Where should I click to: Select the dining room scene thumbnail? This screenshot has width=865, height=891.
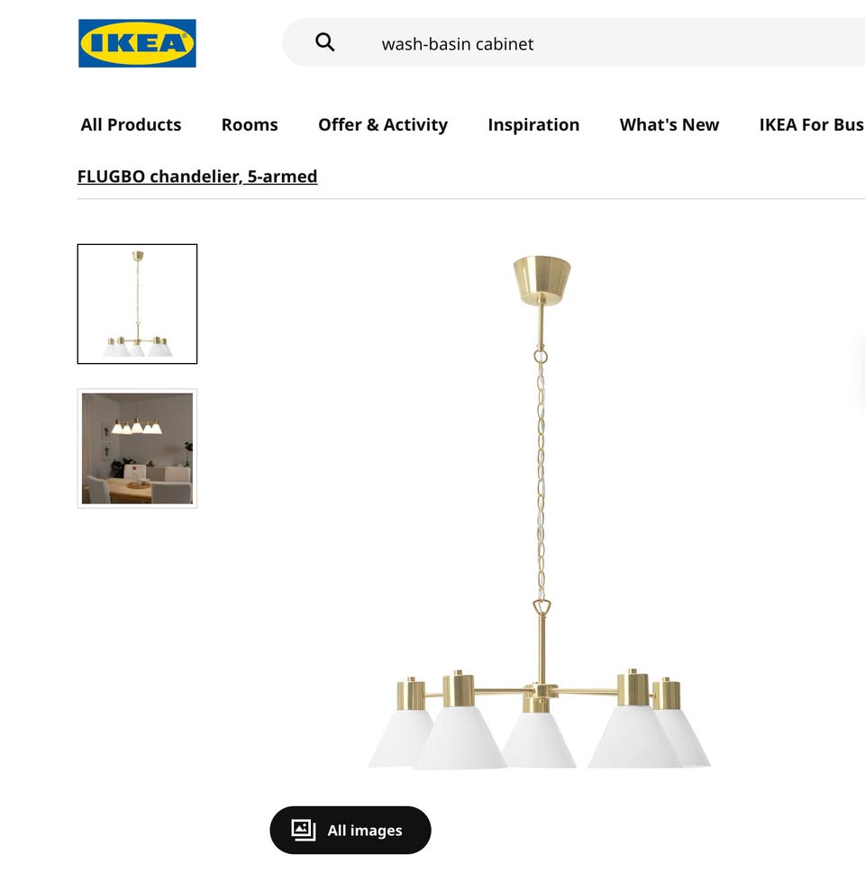click(137, 449)
